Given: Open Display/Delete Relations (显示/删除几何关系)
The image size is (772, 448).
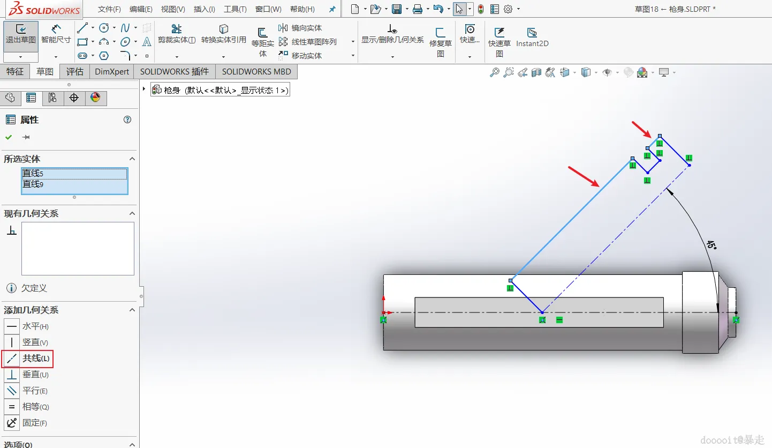Looking at the screenshot, I should [392, 34].
